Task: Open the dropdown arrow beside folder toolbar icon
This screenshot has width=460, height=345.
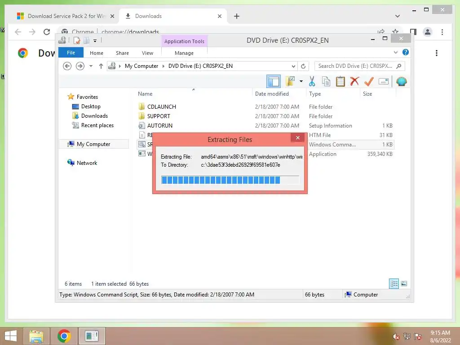Action: (x=301, y=81)
